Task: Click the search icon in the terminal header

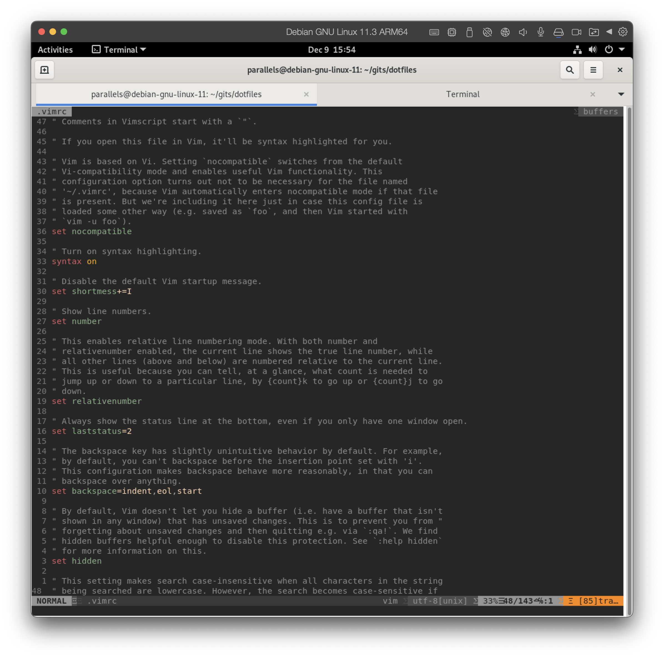Action: tap(570, 70)
